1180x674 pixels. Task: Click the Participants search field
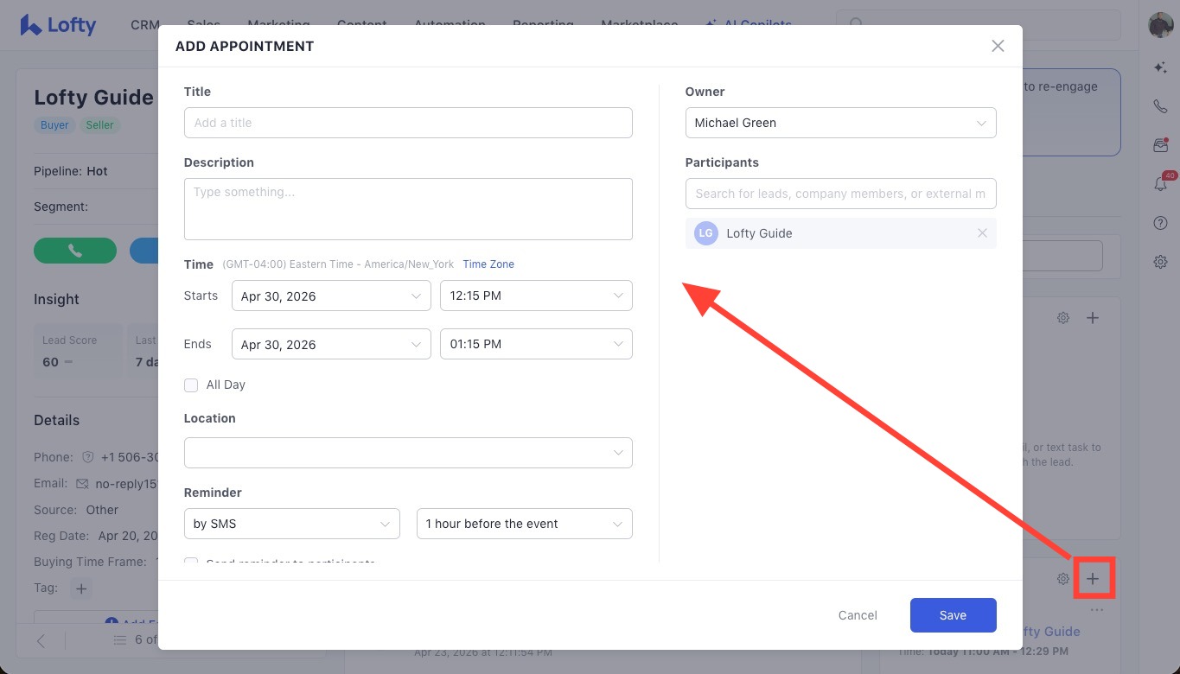pos(841,194)
